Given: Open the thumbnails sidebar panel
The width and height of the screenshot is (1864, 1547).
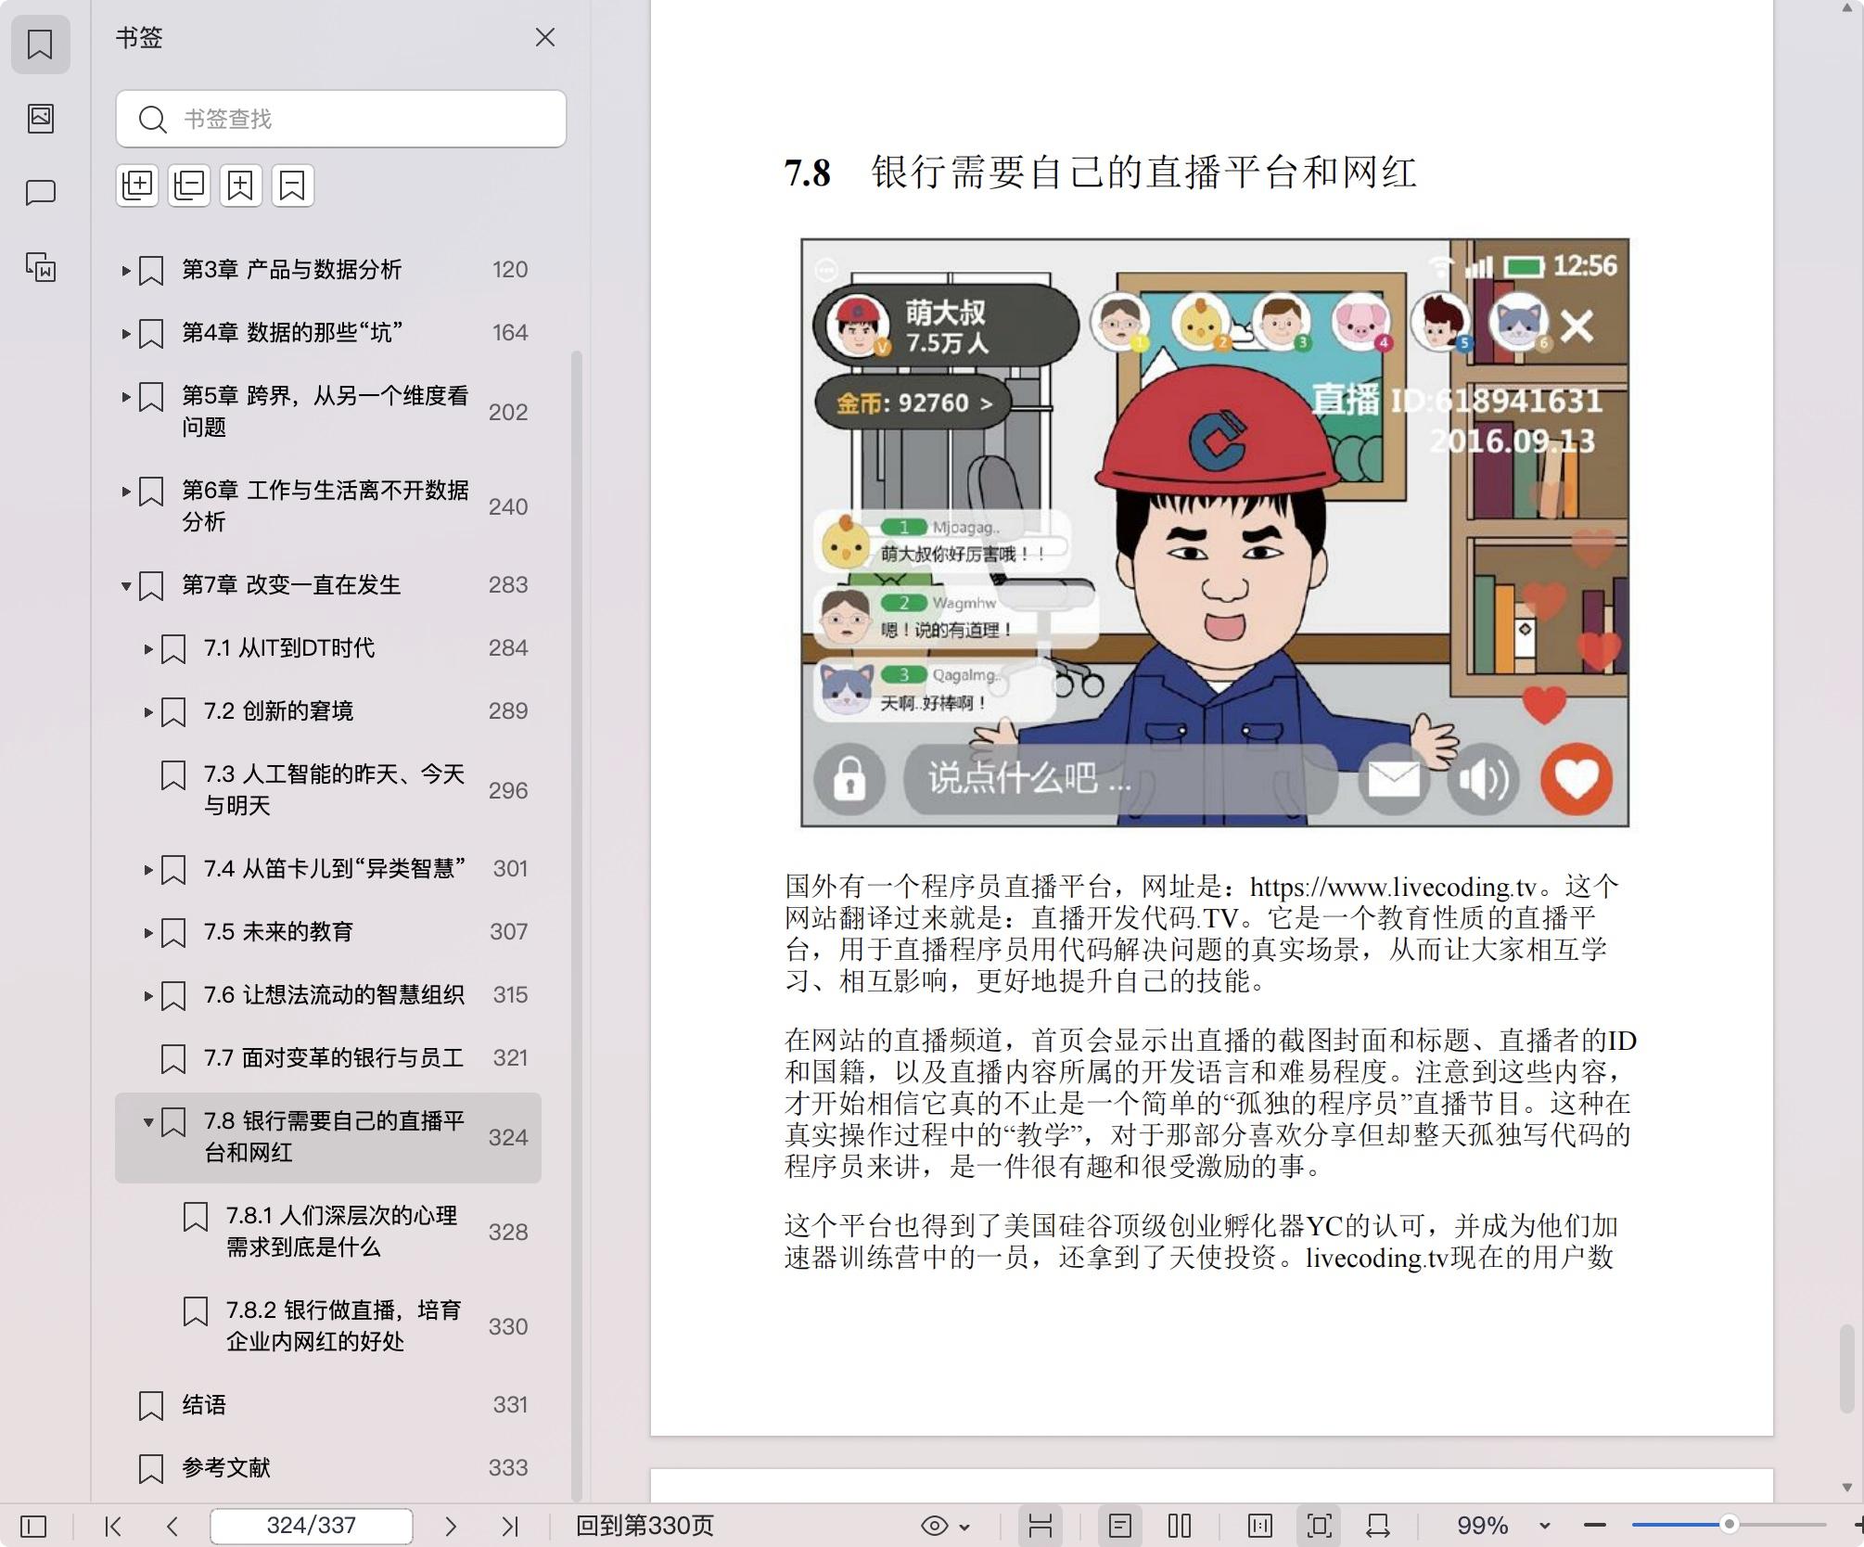Looking at the screenshot, I should pos(40,118).
